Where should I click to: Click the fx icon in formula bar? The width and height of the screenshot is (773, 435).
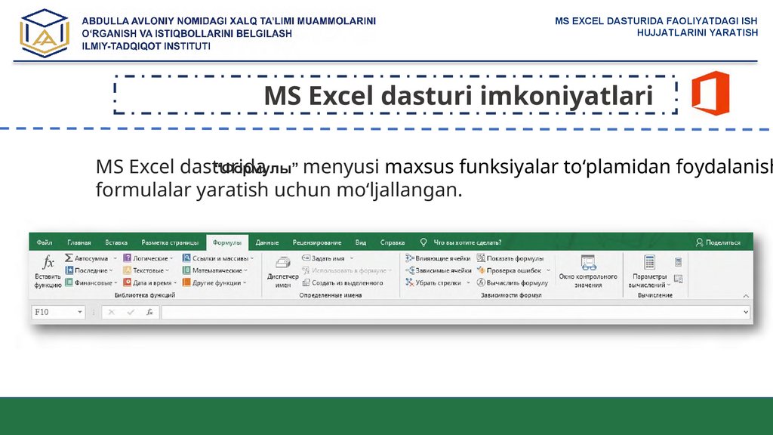(x=149, y=312)
